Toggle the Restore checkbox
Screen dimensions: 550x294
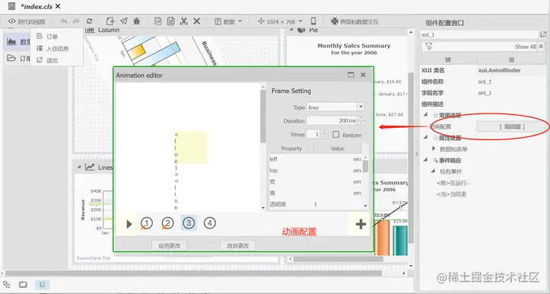point(335,135)
